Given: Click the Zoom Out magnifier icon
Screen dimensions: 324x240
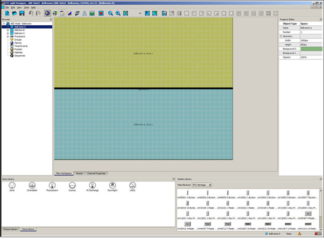Looking at the screenshot, I should tap(110, 13).
